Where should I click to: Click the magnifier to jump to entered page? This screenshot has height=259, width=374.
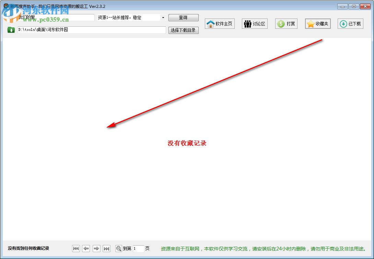(118, 248)
